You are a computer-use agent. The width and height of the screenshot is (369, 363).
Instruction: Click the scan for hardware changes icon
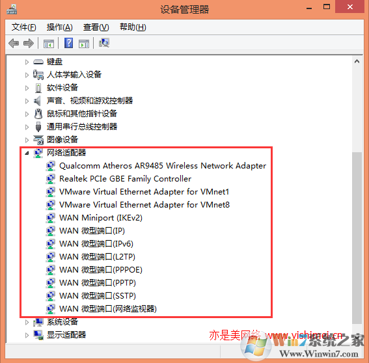coord(104,43)
